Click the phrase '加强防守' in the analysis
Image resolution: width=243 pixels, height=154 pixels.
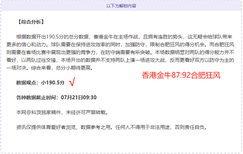[x=135, y=45]
